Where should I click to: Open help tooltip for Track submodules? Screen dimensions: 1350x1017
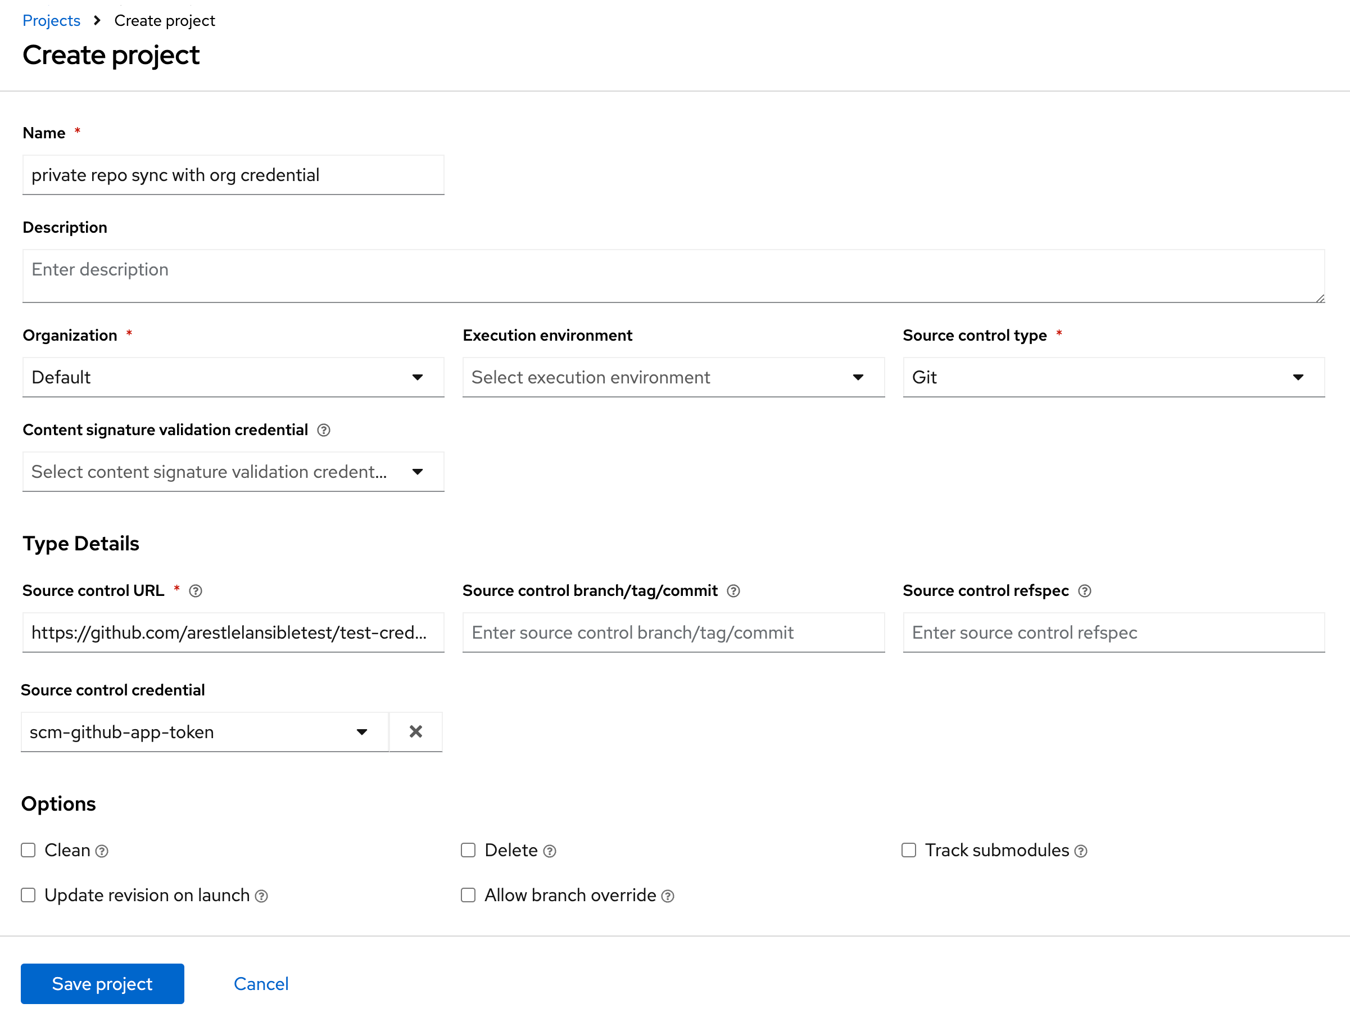tap(1080, 849)
